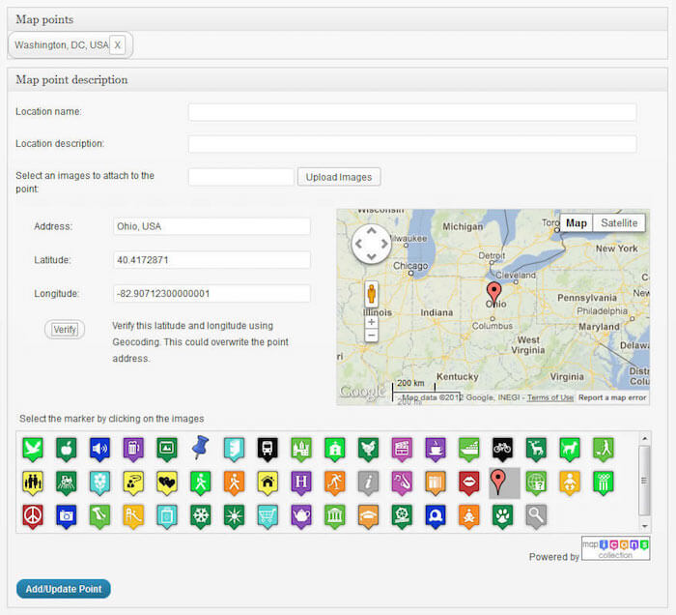Click the Washington, DC, USA point label

pos(62,44)
